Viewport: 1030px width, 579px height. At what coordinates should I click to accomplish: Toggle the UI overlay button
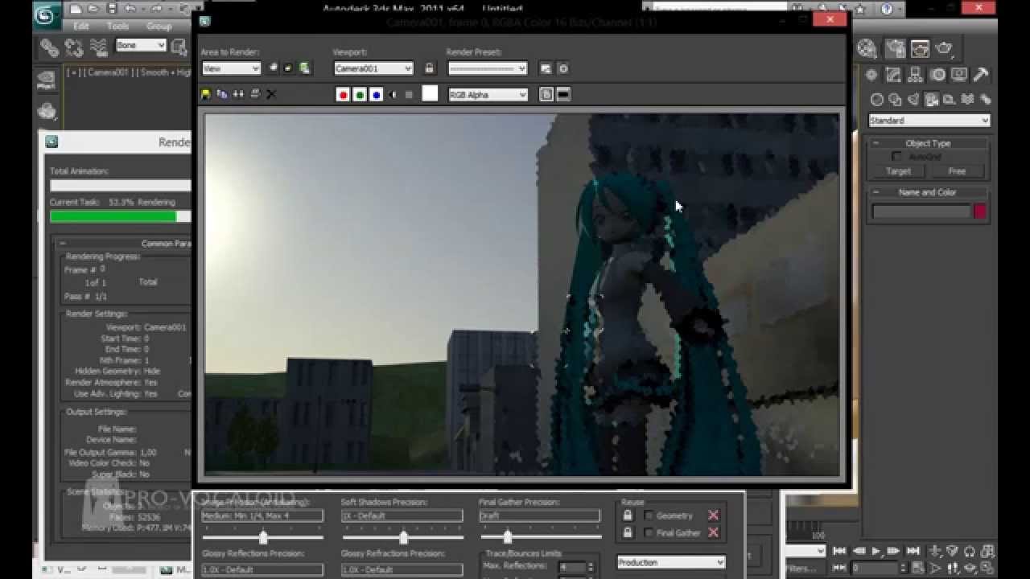click(x=546, y=95)
